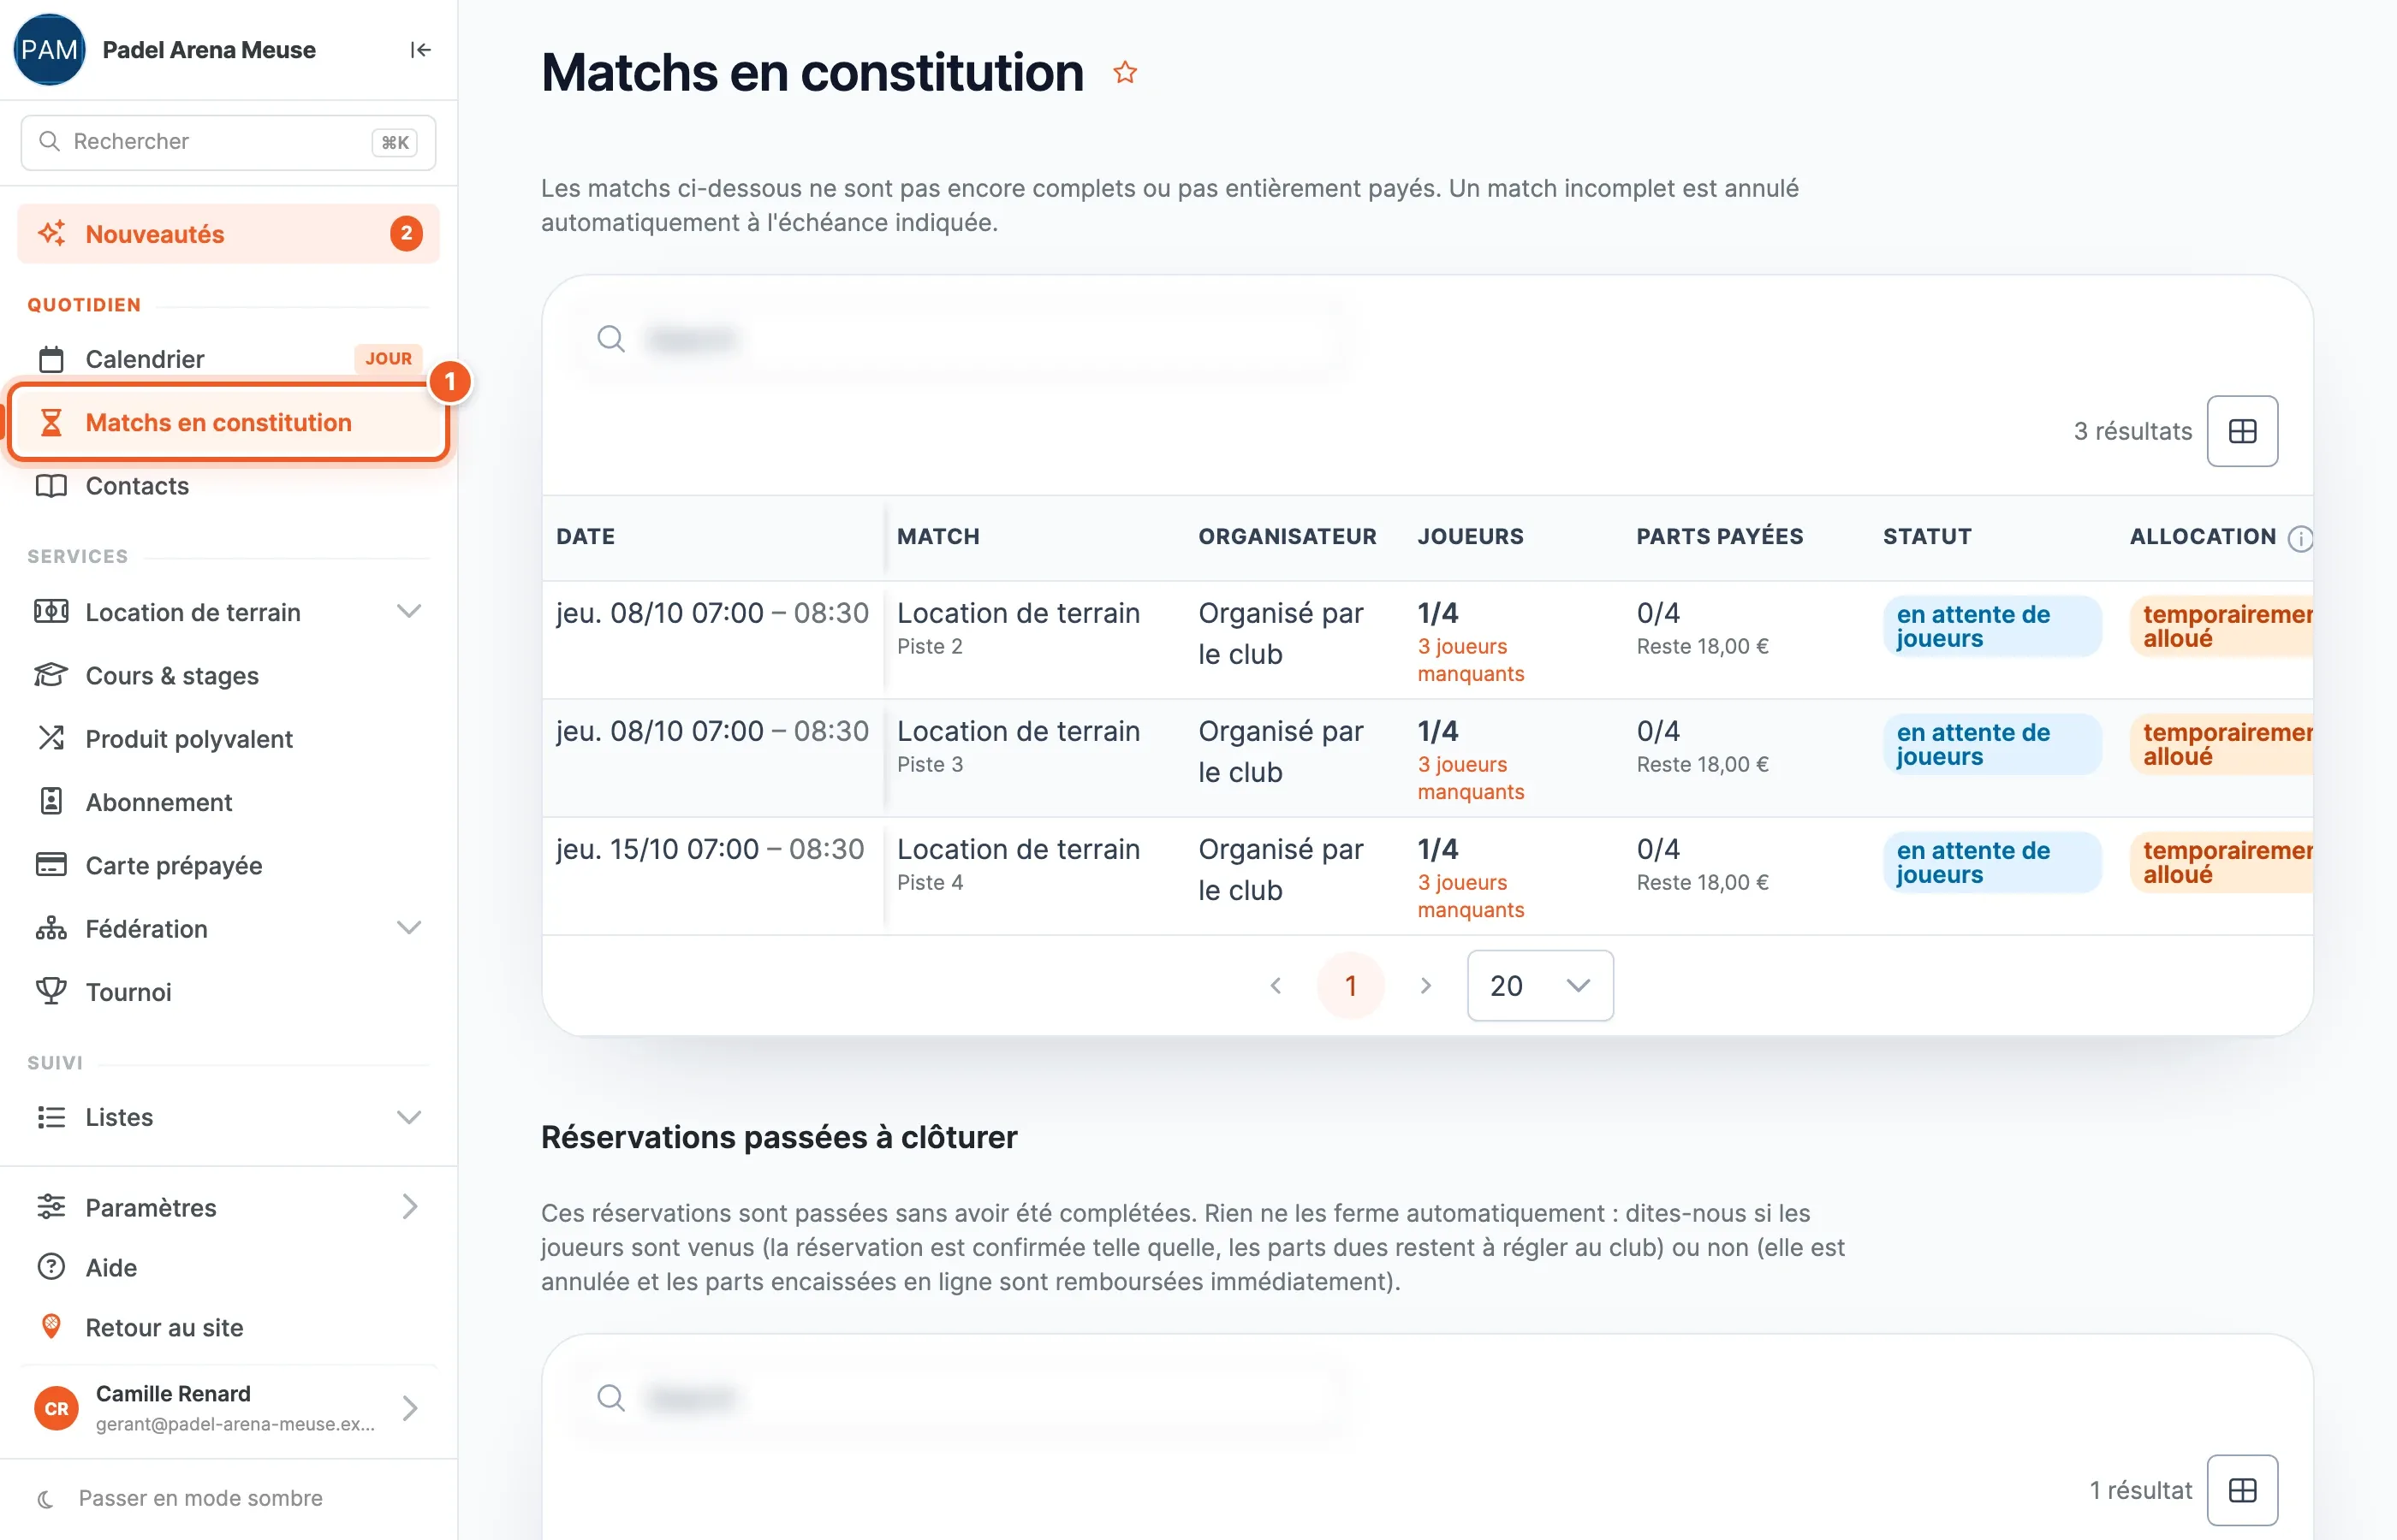
Task: Click Piste 3 under Location de terrain
Action: pos(930,765)
